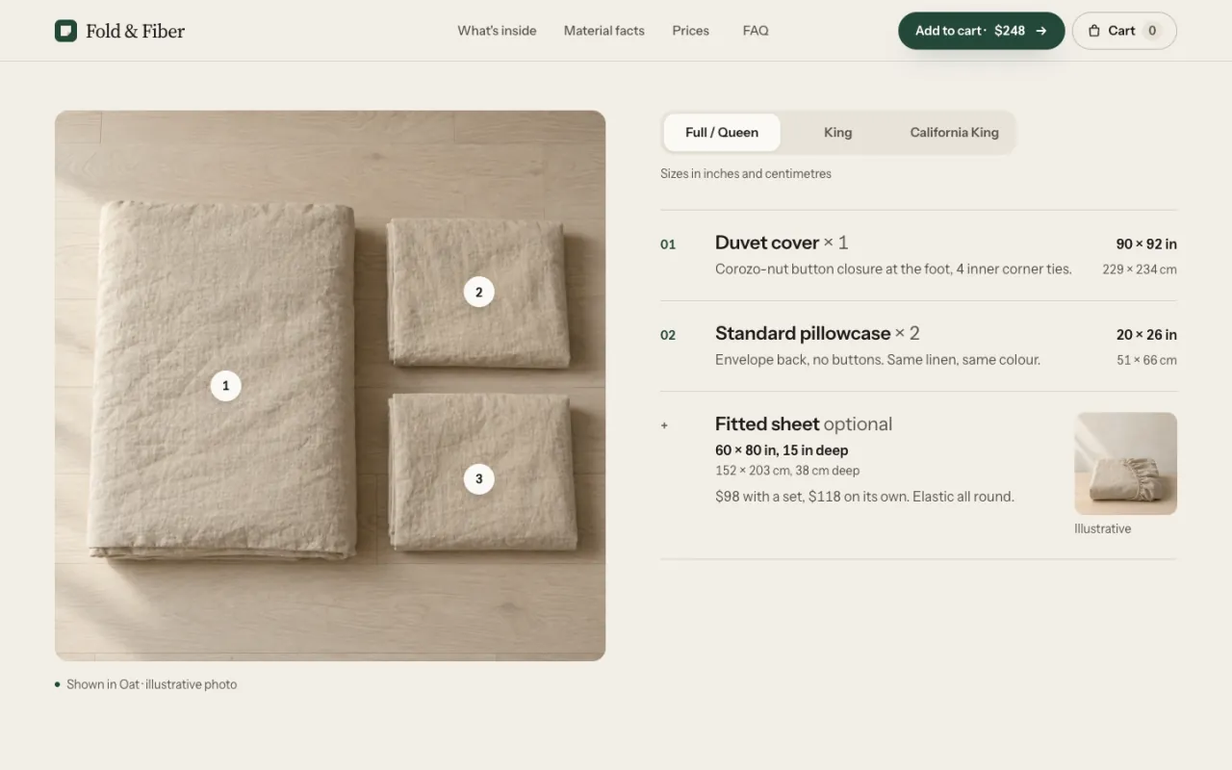Click the Envelope back, no buttons description

click(x=878, y=359)
